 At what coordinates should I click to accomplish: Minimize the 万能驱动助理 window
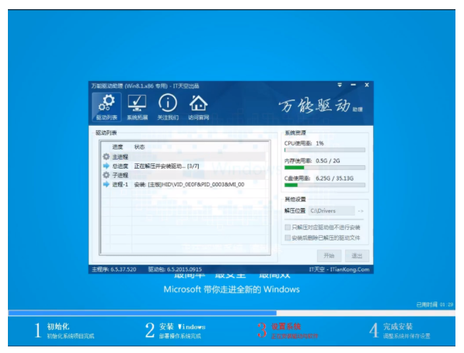(353, 85)
